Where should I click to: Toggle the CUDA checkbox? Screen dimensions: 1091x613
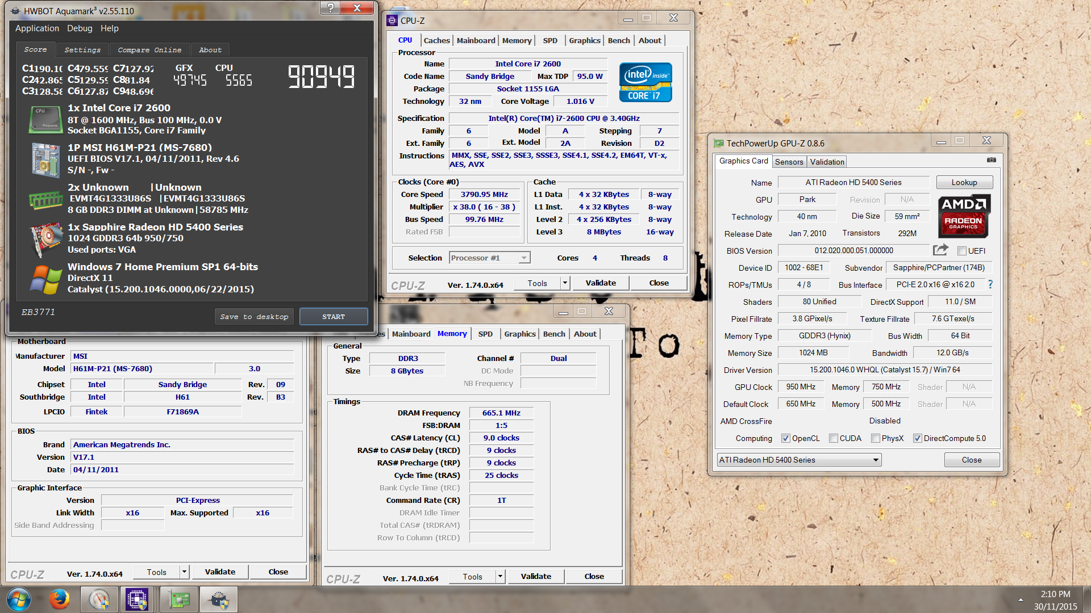pyautogui.click(x=834, y=438)
